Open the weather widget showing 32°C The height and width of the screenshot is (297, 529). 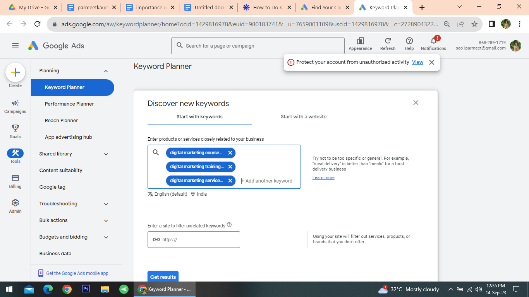(x=409, y=289)
